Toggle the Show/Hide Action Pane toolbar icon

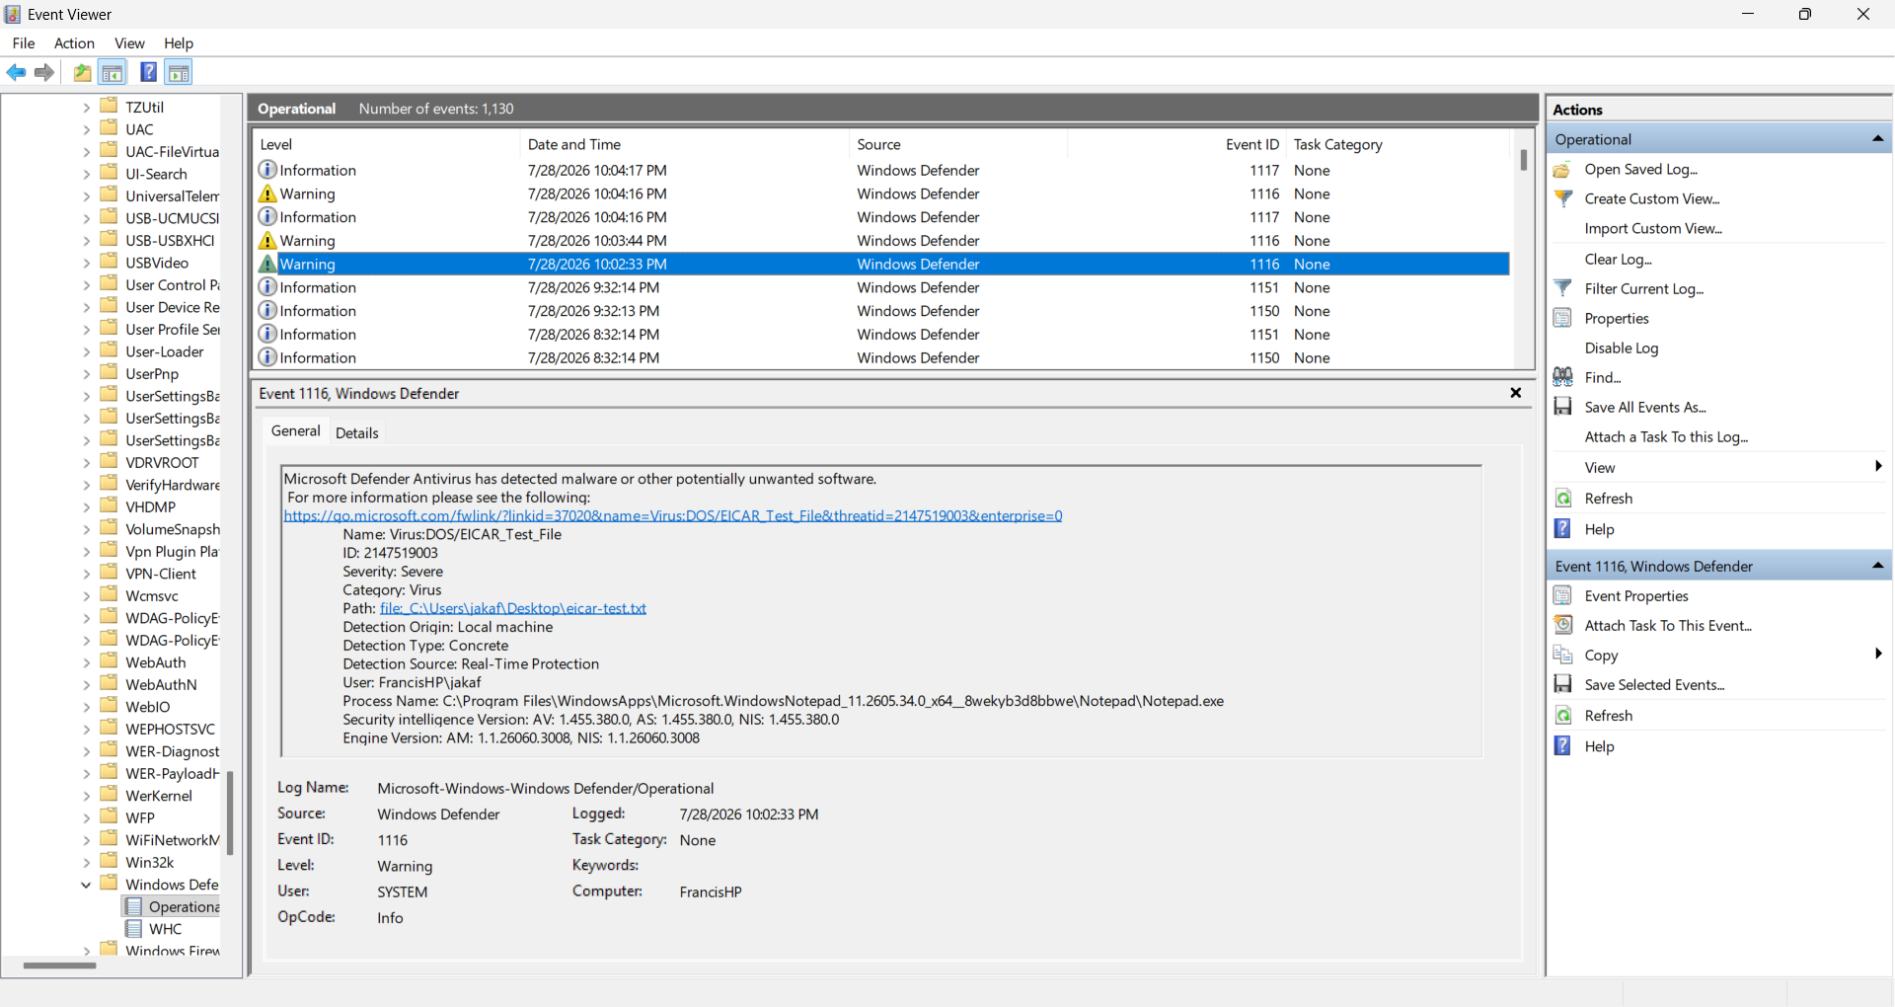click(179, 72)
